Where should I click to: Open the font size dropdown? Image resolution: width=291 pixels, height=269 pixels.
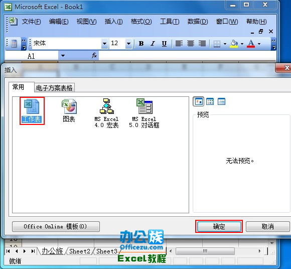point(128,44)
